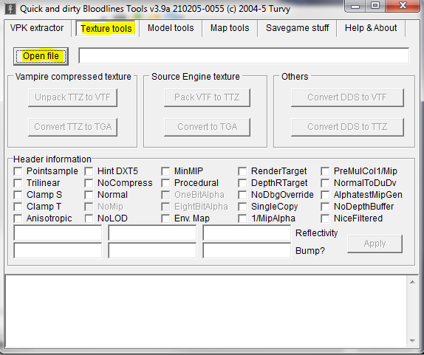Check the Normal checkbox
This screenshot has width=424, height=355.
[89, 195]
